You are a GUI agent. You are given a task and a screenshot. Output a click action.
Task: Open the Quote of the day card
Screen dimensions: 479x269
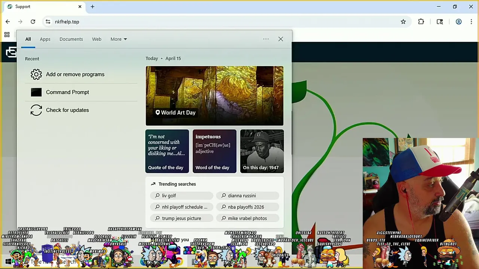tap(167, 151)
